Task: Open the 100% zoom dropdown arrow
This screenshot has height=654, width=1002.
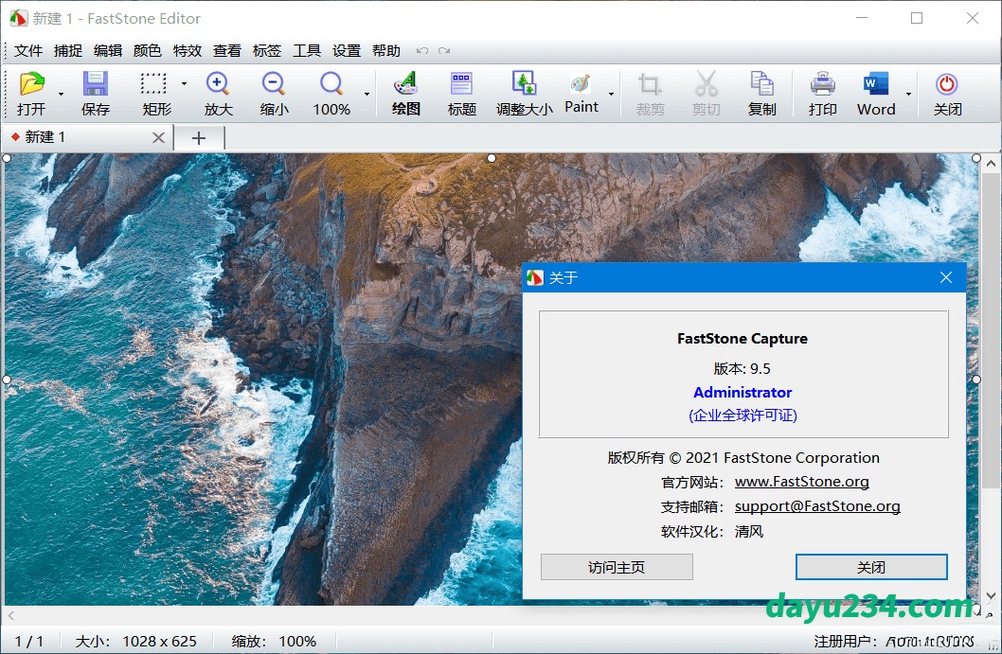Action: coord(367,94)
